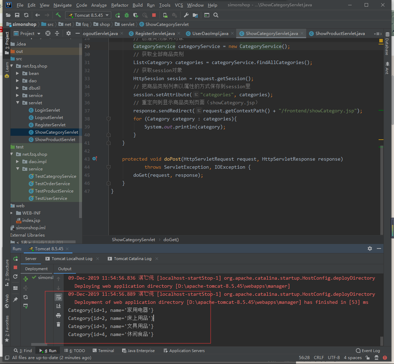Select ShowProductServlet in project tree
The image size is (394, 364).
point(55,140)
